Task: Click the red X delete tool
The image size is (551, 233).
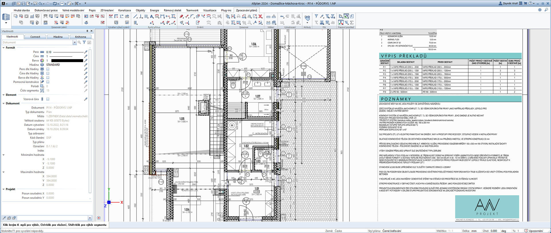Action: [x=260, y=16]
